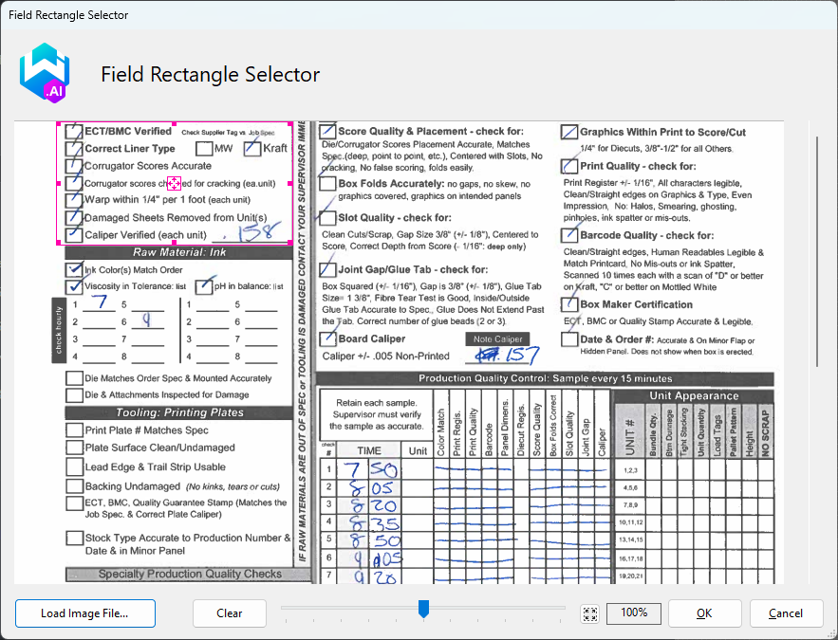Grab the top-right handle of the pink rectangle

point(290,124)
